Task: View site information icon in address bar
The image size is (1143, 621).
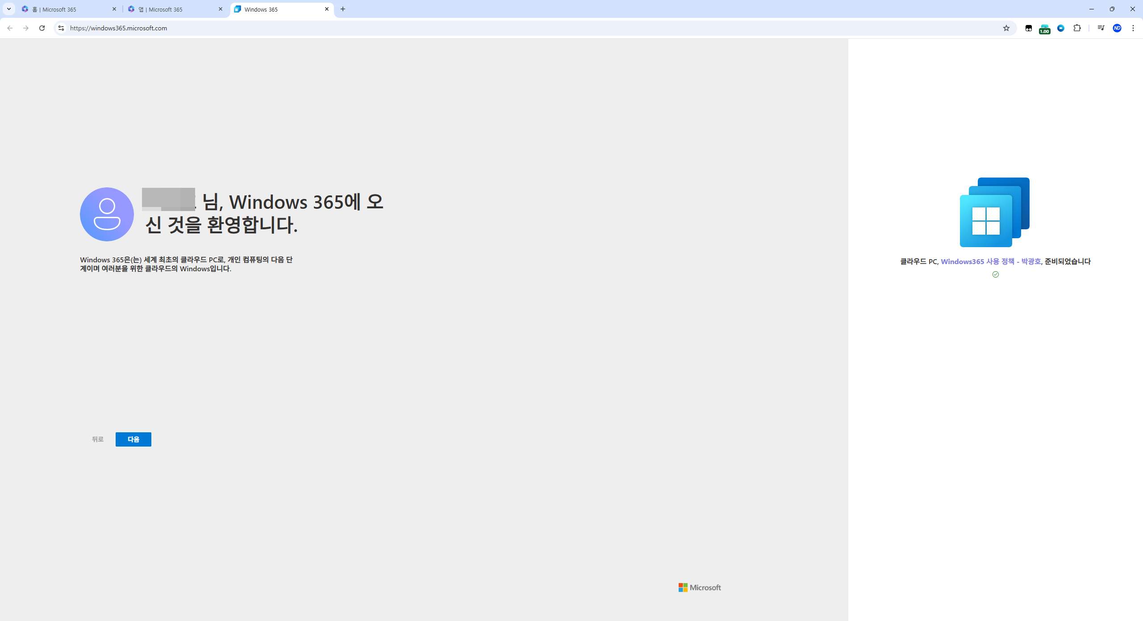Action: tap(61, 28)
